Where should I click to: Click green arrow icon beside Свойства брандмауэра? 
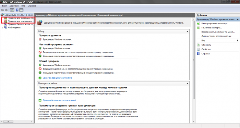tap(40, 78)
